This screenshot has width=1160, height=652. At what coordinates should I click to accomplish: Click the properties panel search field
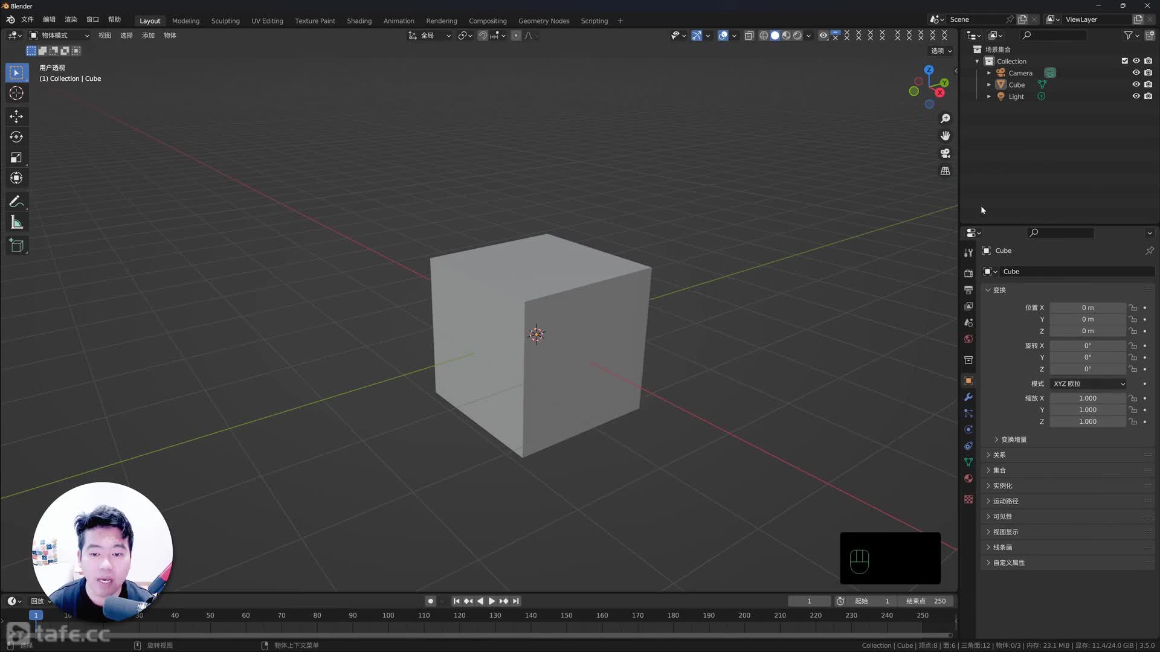click(x=1060, y=232)
